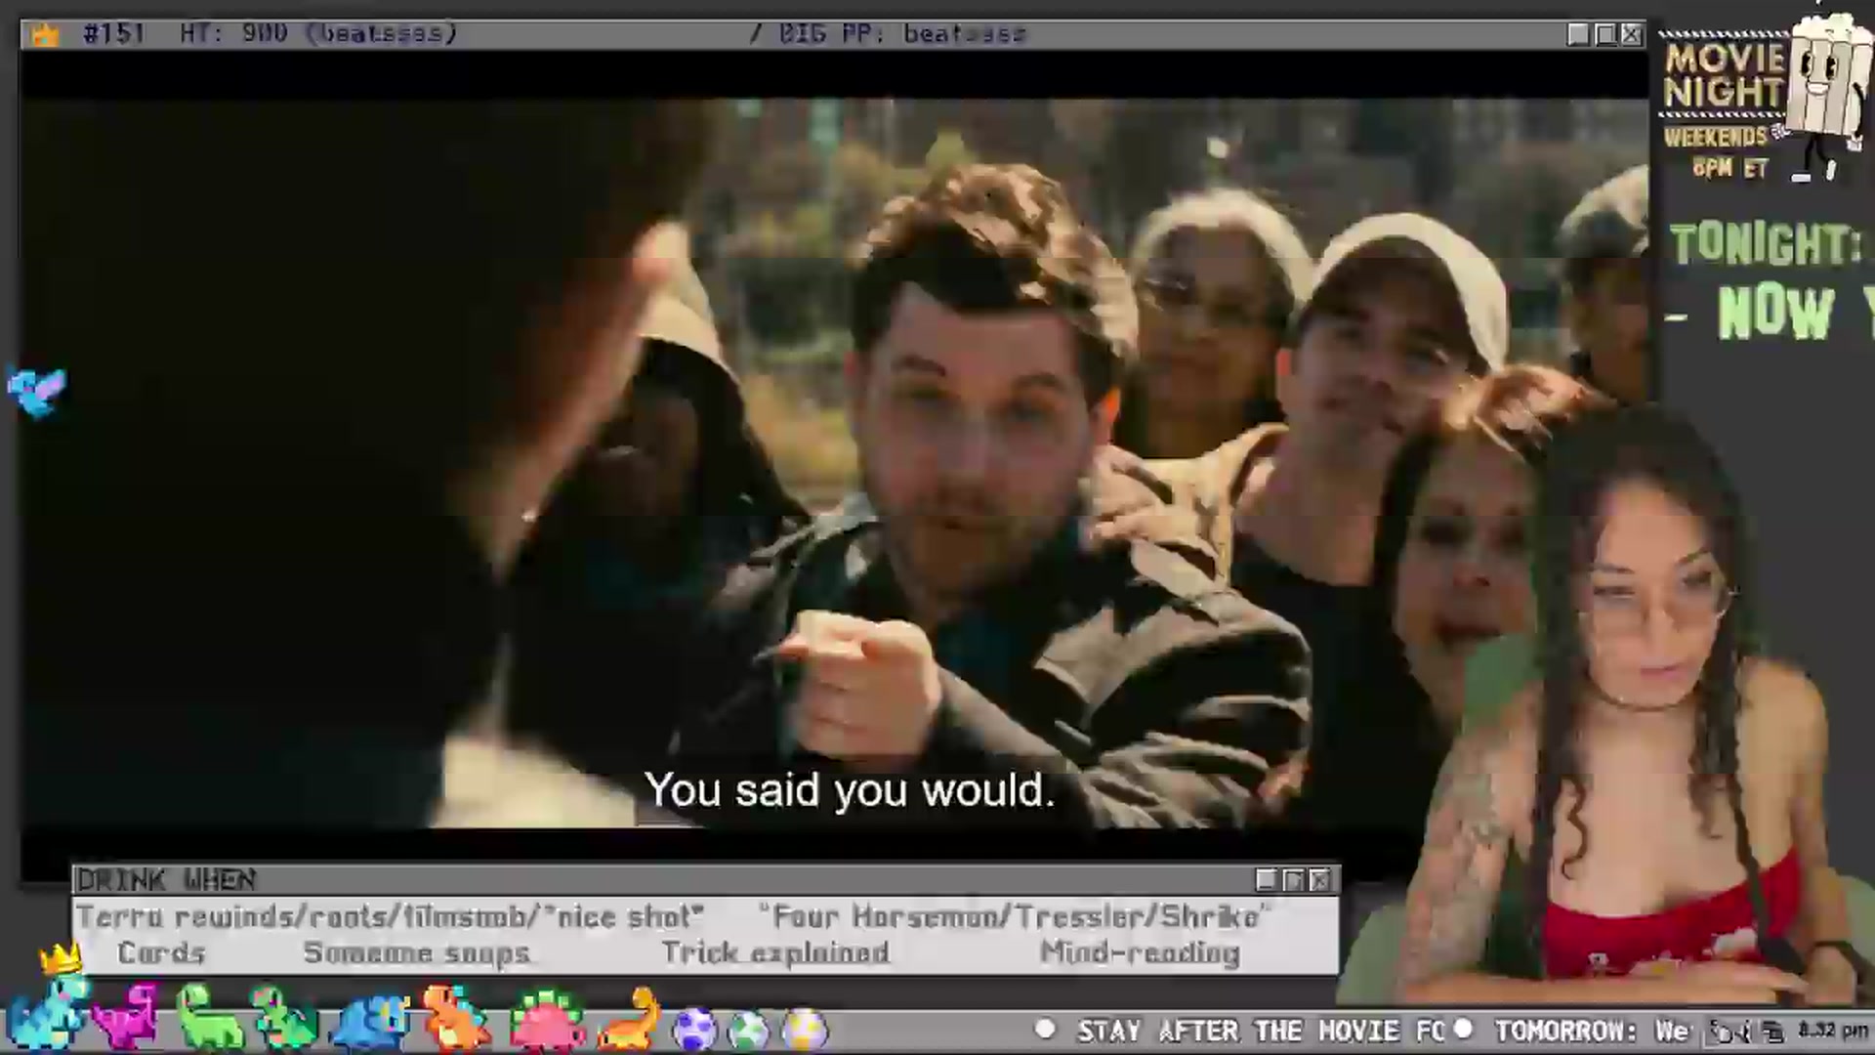Click the "Terra rewinds" rule line
The image size is (1875, 1055).
click(x=391, y=916)
